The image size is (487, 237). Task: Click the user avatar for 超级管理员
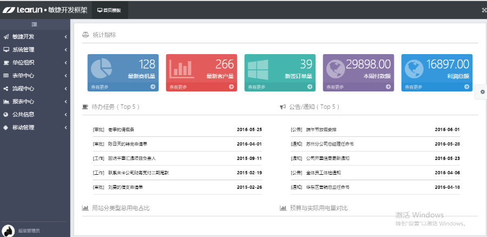click(8, 231)
